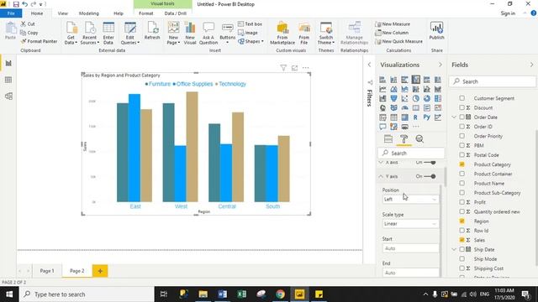
Task: Select the area chart visual
Action: tap(393, 90)
